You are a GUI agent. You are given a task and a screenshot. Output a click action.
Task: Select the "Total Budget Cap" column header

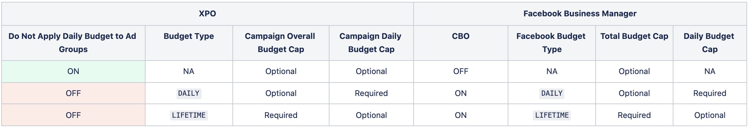[x=634, y=36]
